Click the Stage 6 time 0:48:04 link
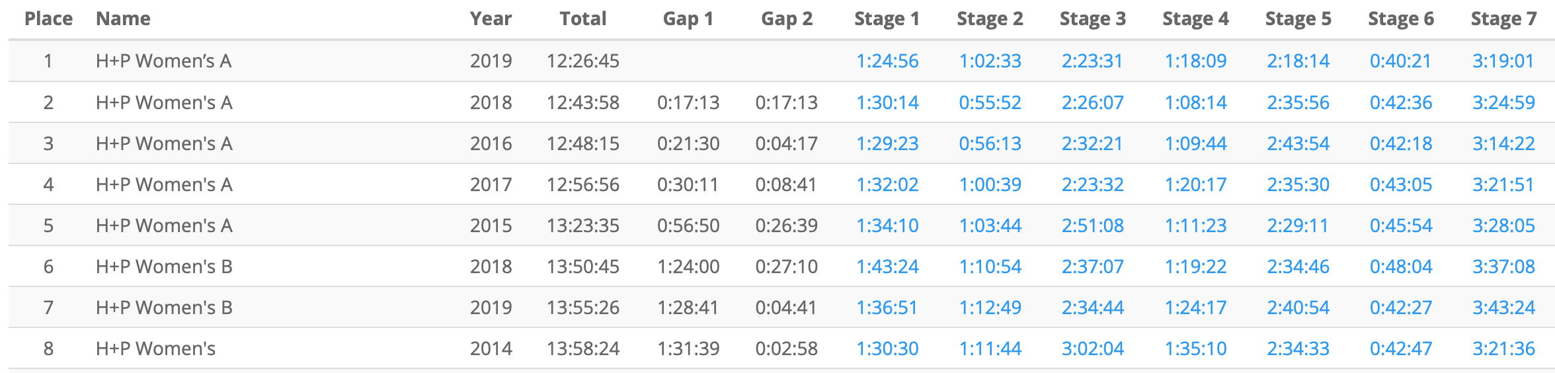The width and height of the screenshot is (1555, 373). point(1400,267)
